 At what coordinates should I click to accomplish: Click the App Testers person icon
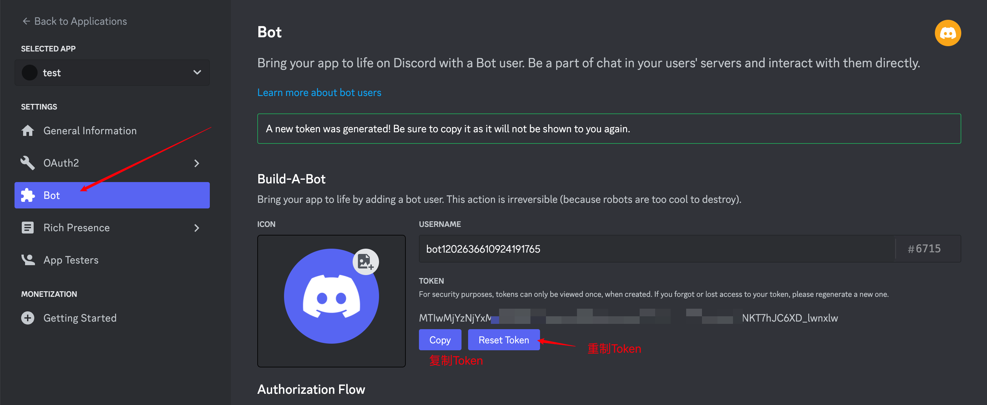coord(28,260)
